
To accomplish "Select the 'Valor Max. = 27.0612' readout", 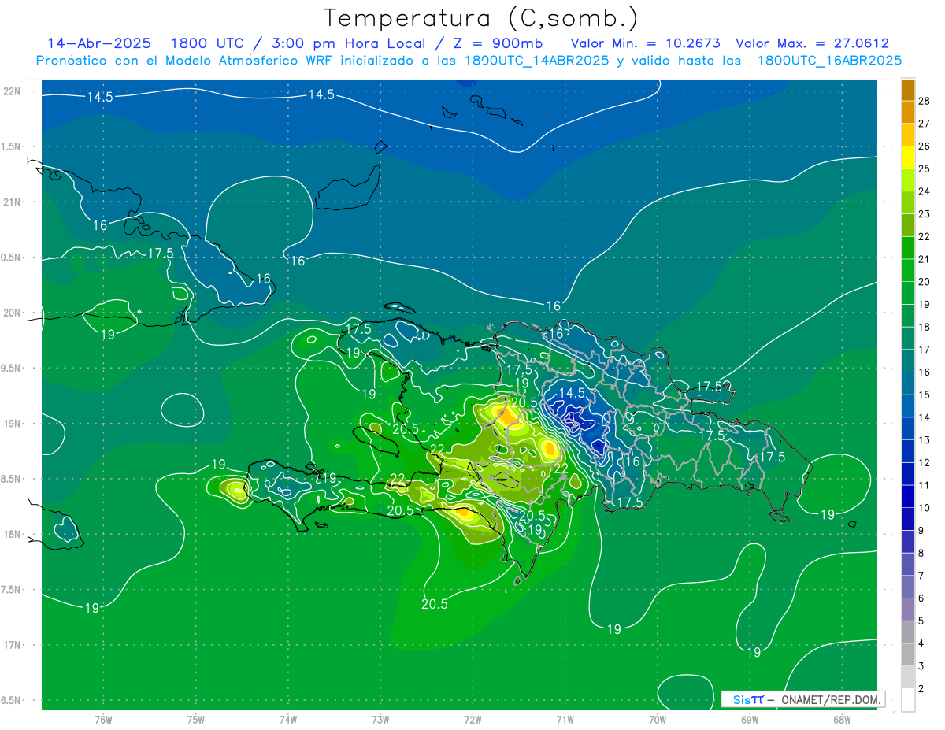I will click(x=812, y=43).
